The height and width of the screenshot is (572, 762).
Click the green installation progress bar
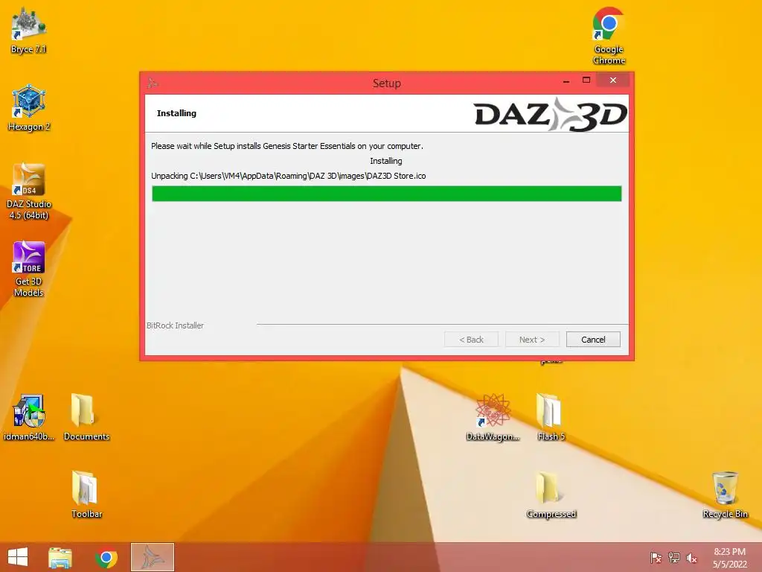coord(386,194)
